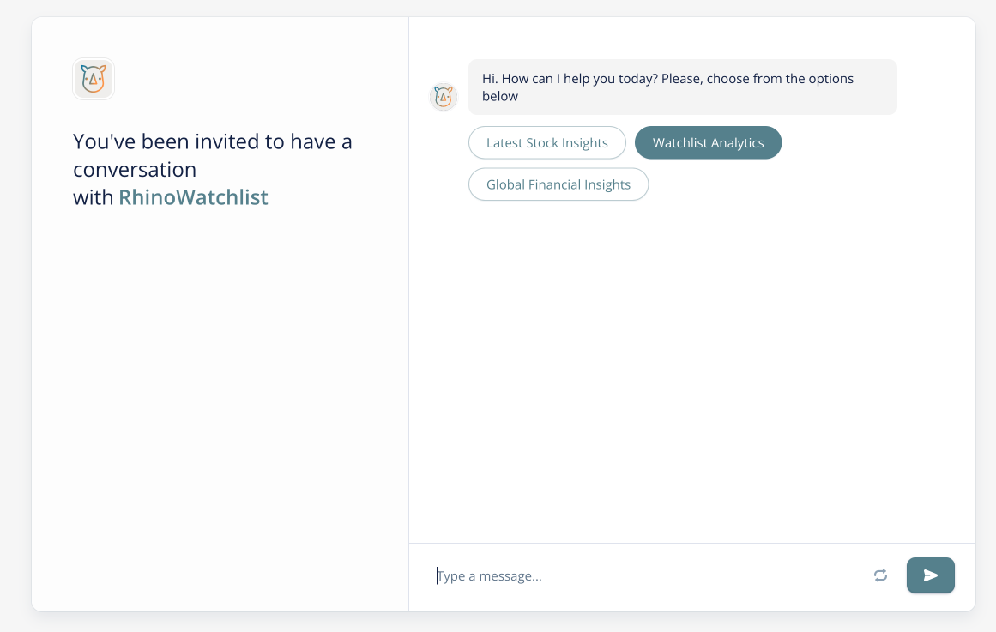
Task: Open the RhinoWatchlist name link
Action: coord(193,197)
